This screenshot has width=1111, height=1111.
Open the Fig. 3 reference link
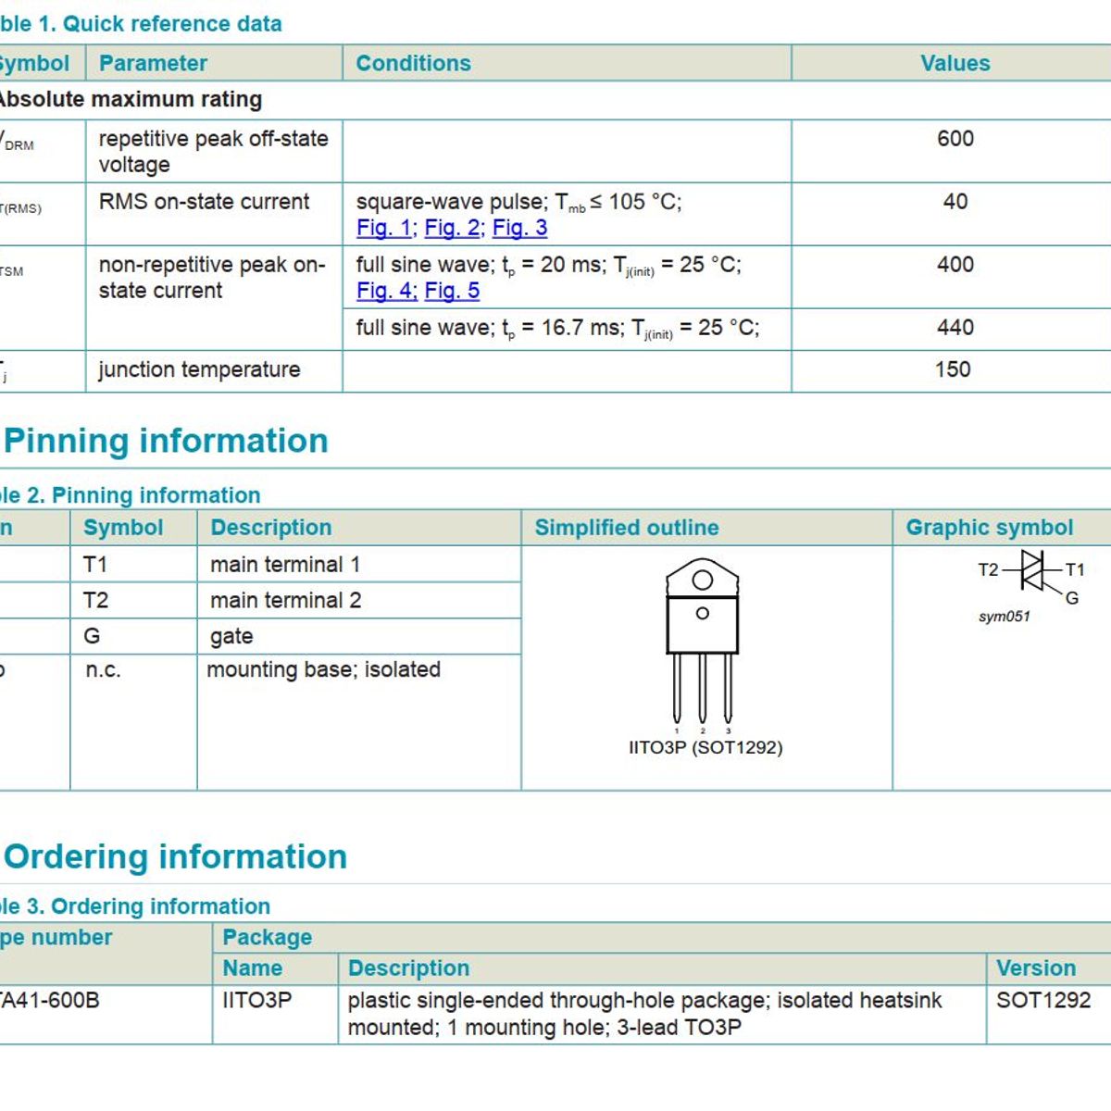[x=519, y=228]
